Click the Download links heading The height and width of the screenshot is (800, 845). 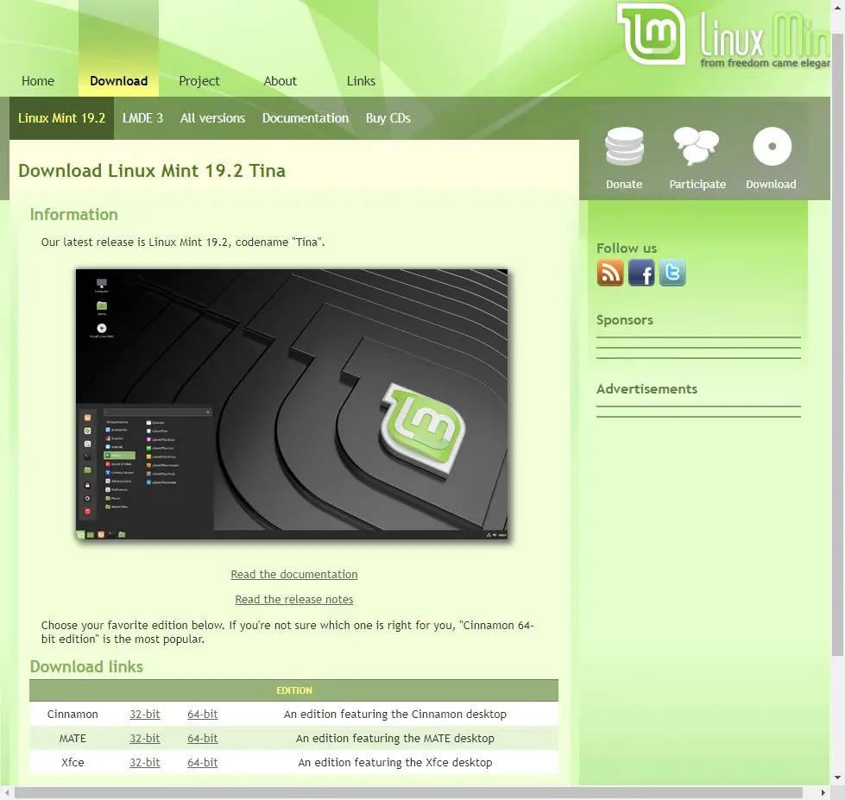click(x=86, y=666)
